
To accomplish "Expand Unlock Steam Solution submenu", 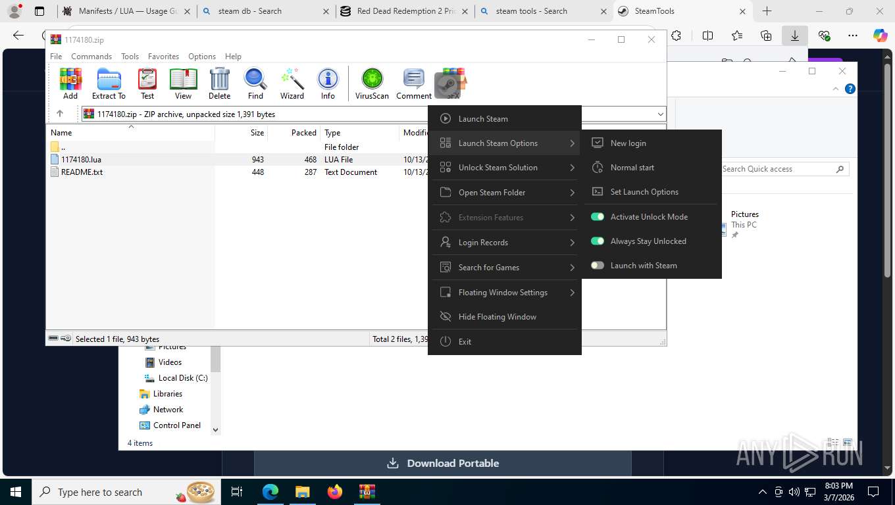I will [572, 168].
